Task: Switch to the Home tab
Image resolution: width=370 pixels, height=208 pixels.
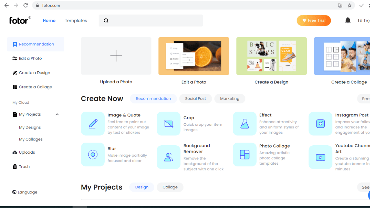Action: point(49,21)
